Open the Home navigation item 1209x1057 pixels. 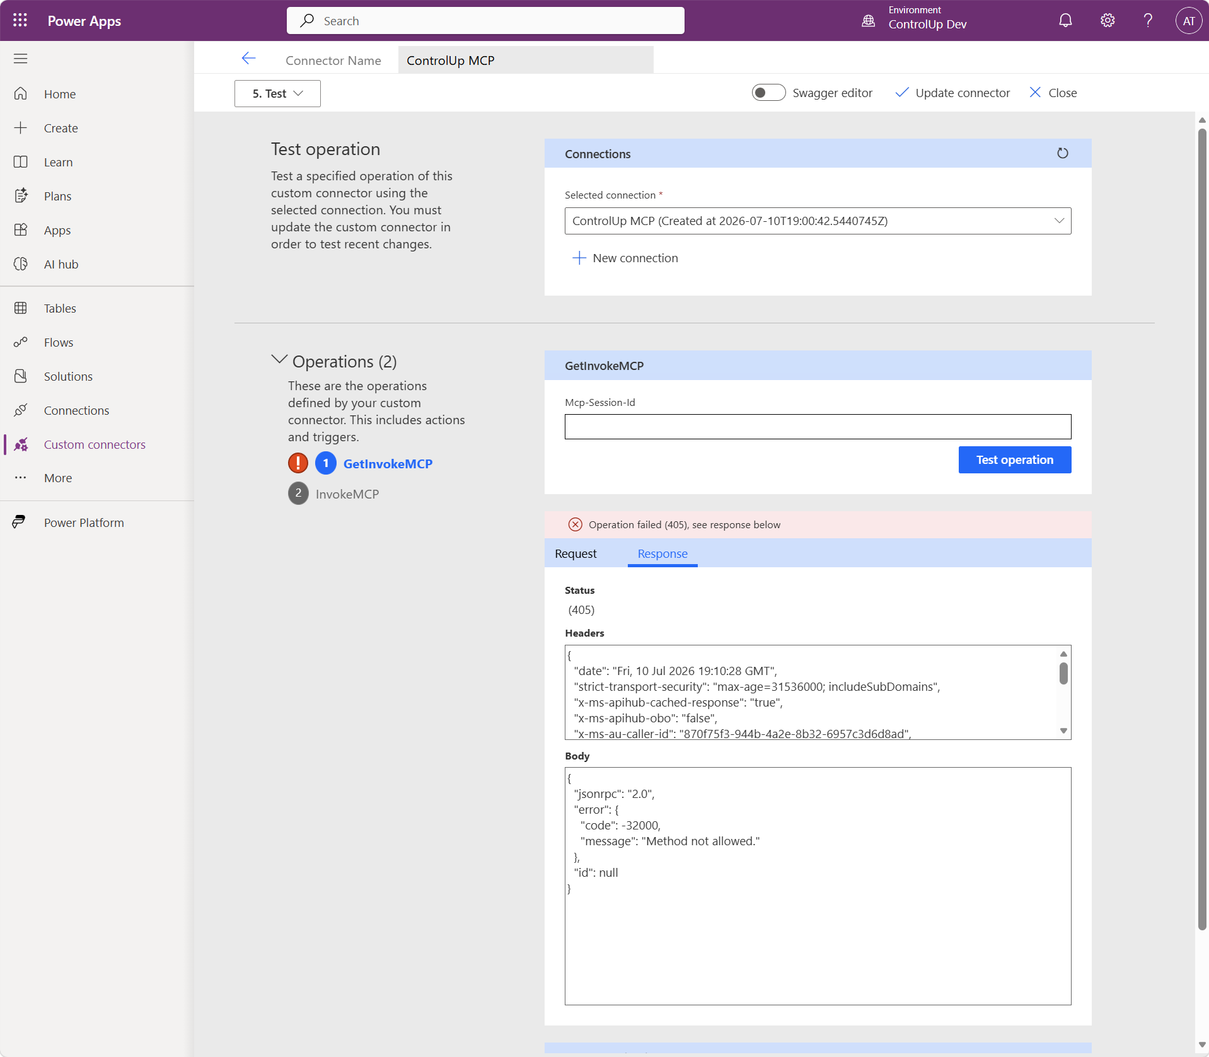[x=60, y=94]
